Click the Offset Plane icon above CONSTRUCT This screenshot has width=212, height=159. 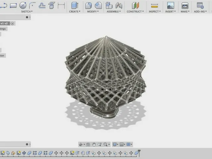point(135,6)
